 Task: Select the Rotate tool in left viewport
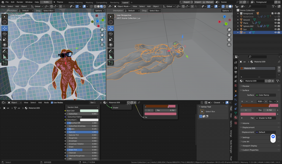click(5, 34)
